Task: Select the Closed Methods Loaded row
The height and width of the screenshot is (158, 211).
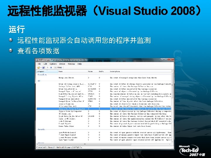Action: [104, 138]
